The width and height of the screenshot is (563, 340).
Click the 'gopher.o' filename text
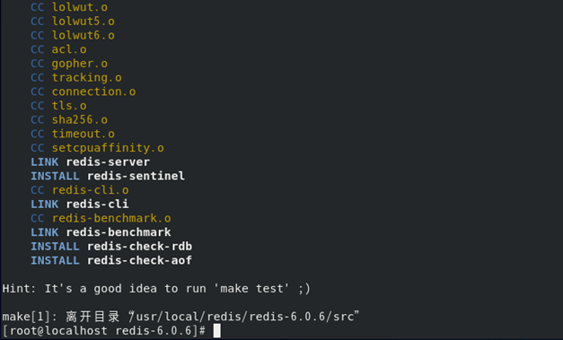(80, 64)
